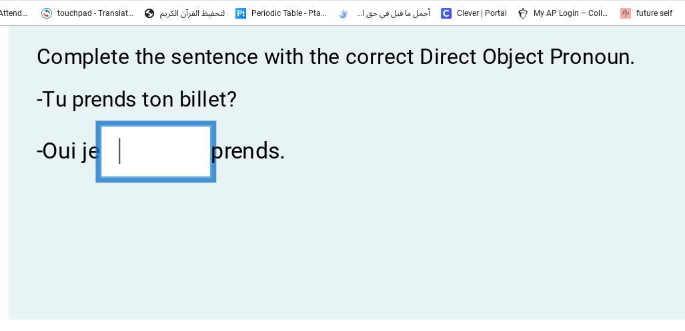Screen dimensions: 685x331
Task: Click the Periodic Table Pt bookmark icon
Action: click(241, 13)
